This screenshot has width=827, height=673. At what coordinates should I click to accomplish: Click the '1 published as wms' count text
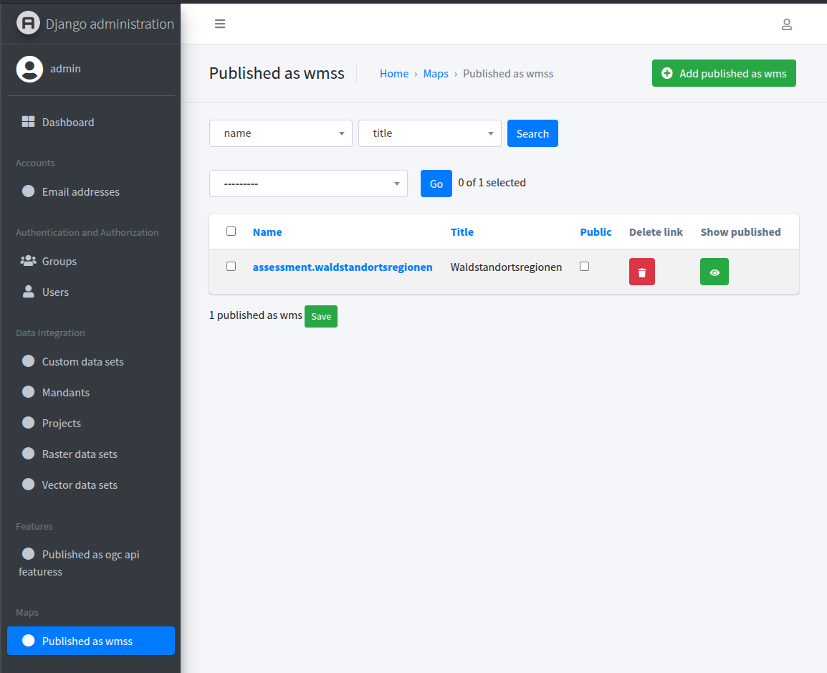click(256, 315)
